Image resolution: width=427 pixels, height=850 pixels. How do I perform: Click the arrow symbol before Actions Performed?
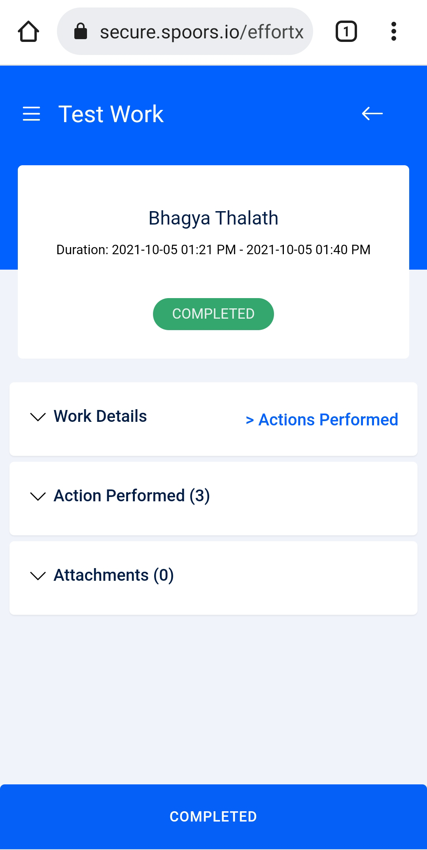tap(249, 420)
